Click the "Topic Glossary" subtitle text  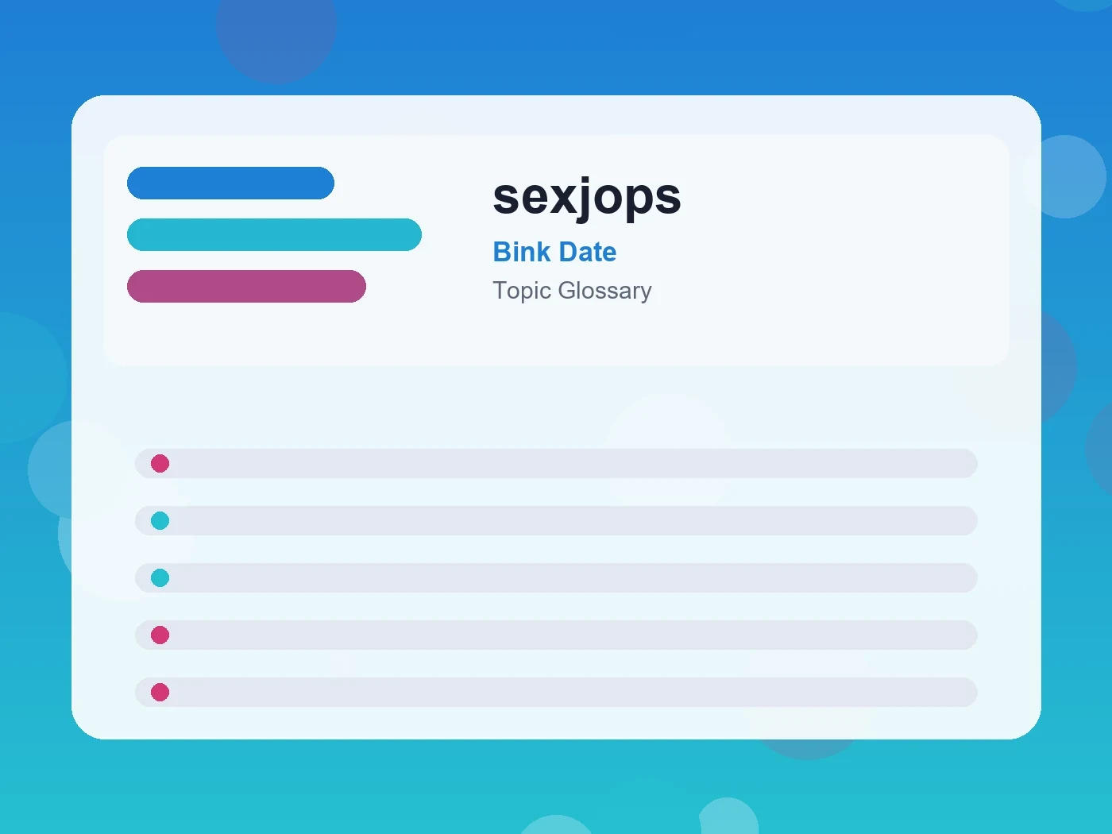coord(572,291)
